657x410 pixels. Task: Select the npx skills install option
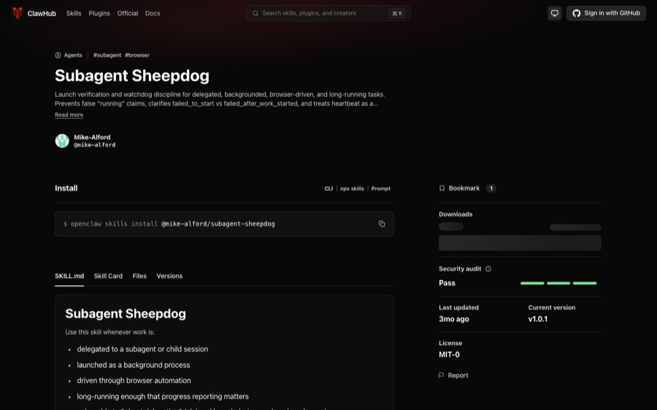(352, 188)
